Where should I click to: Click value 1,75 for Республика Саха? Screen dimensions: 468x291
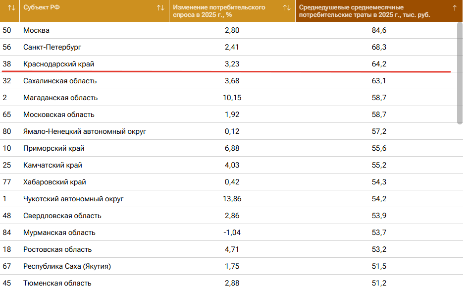tap(232, 266)
